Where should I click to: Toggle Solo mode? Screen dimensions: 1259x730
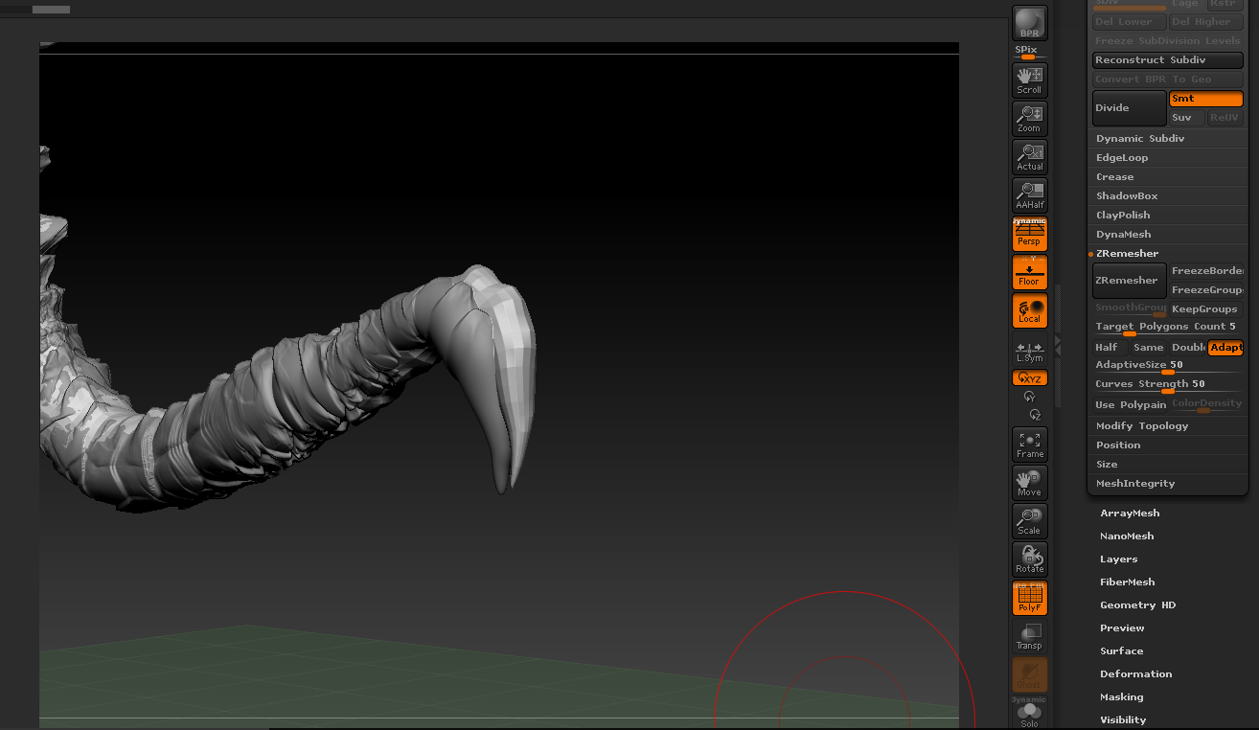click(x=1030, y=713)
